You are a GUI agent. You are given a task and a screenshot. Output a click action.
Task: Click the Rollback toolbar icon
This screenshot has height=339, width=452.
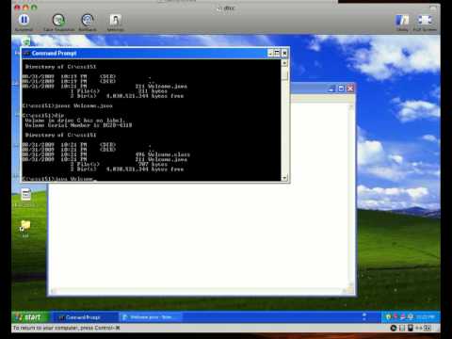coord(88,20)
